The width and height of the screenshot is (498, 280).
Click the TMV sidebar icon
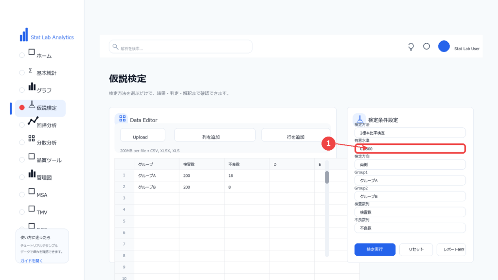point(32,209)
